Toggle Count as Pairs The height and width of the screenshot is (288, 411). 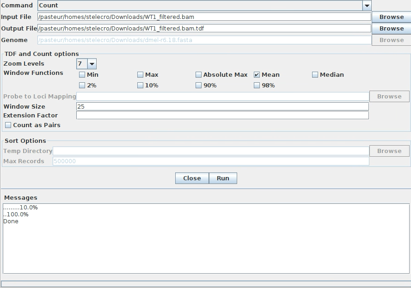(x=8, y=125)
